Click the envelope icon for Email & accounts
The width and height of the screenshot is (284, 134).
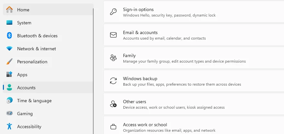pyautogui.click(x=113, y=35)
